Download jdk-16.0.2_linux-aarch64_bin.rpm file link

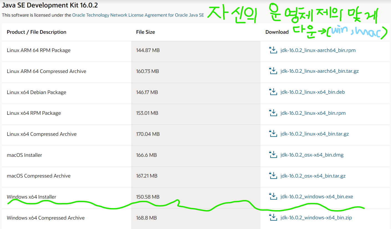coord(318,50)
